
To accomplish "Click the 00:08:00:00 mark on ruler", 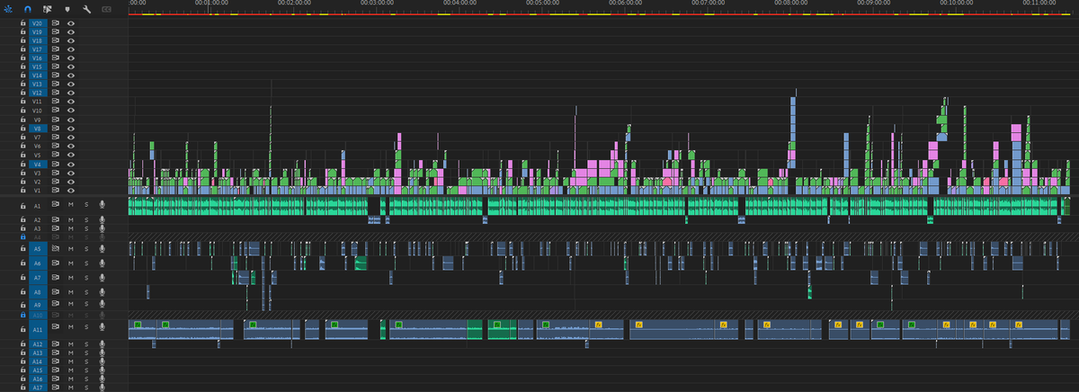I will [x=791, y=4].
